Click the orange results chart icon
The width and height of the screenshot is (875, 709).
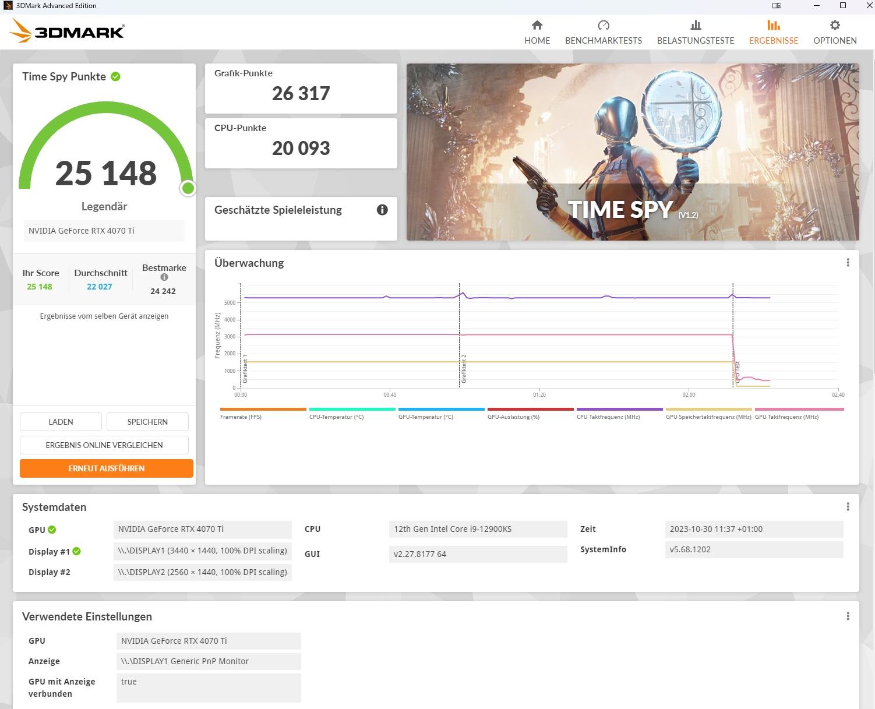coord(774,25)
